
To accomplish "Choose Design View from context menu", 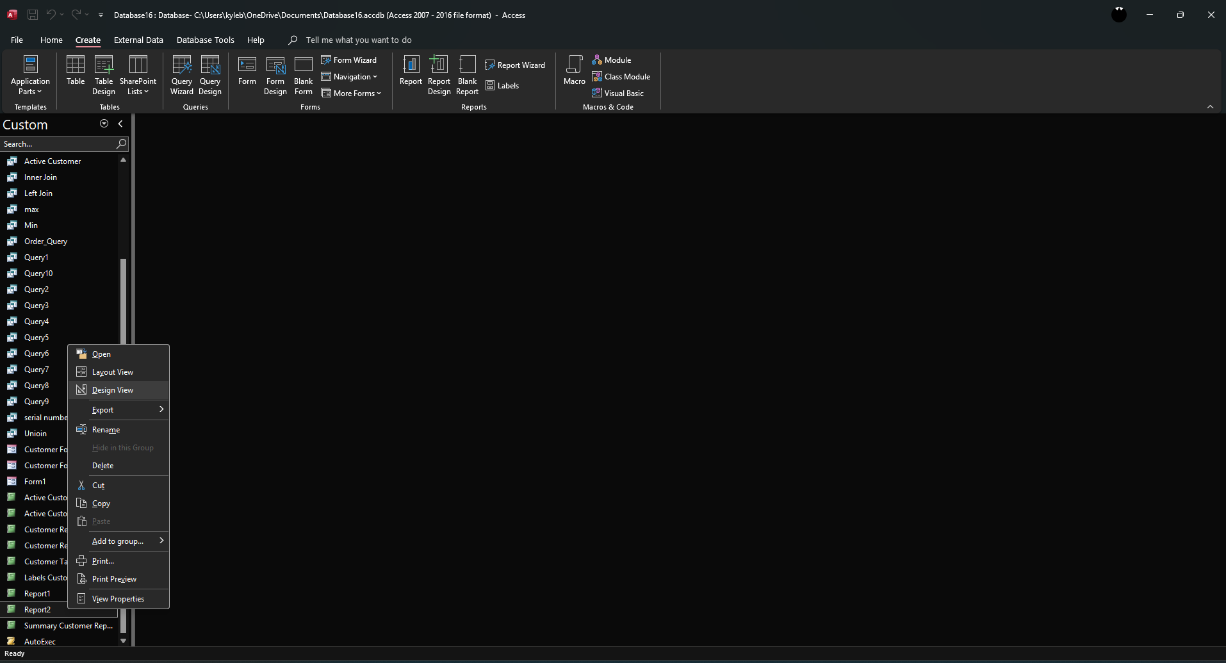I will point(119,390).
